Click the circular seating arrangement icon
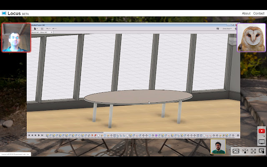 [245, 151]
